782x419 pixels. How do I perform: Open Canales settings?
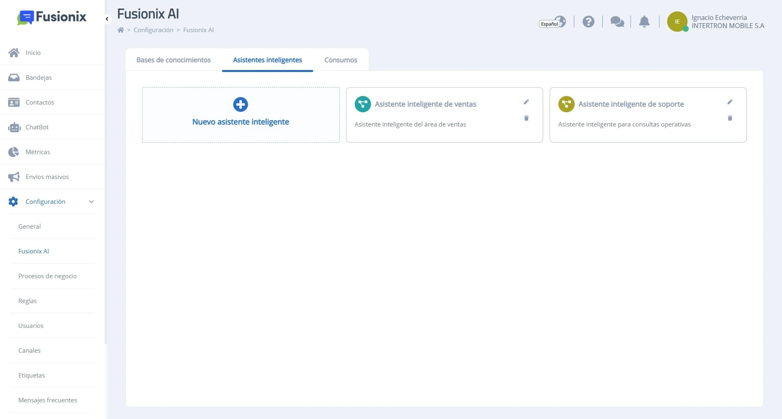click(x=29, y=350)
